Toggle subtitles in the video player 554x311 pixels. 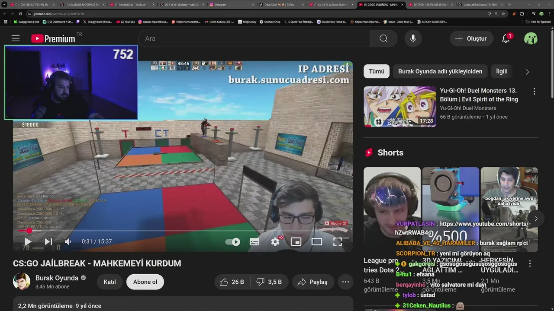pos(254,242)
